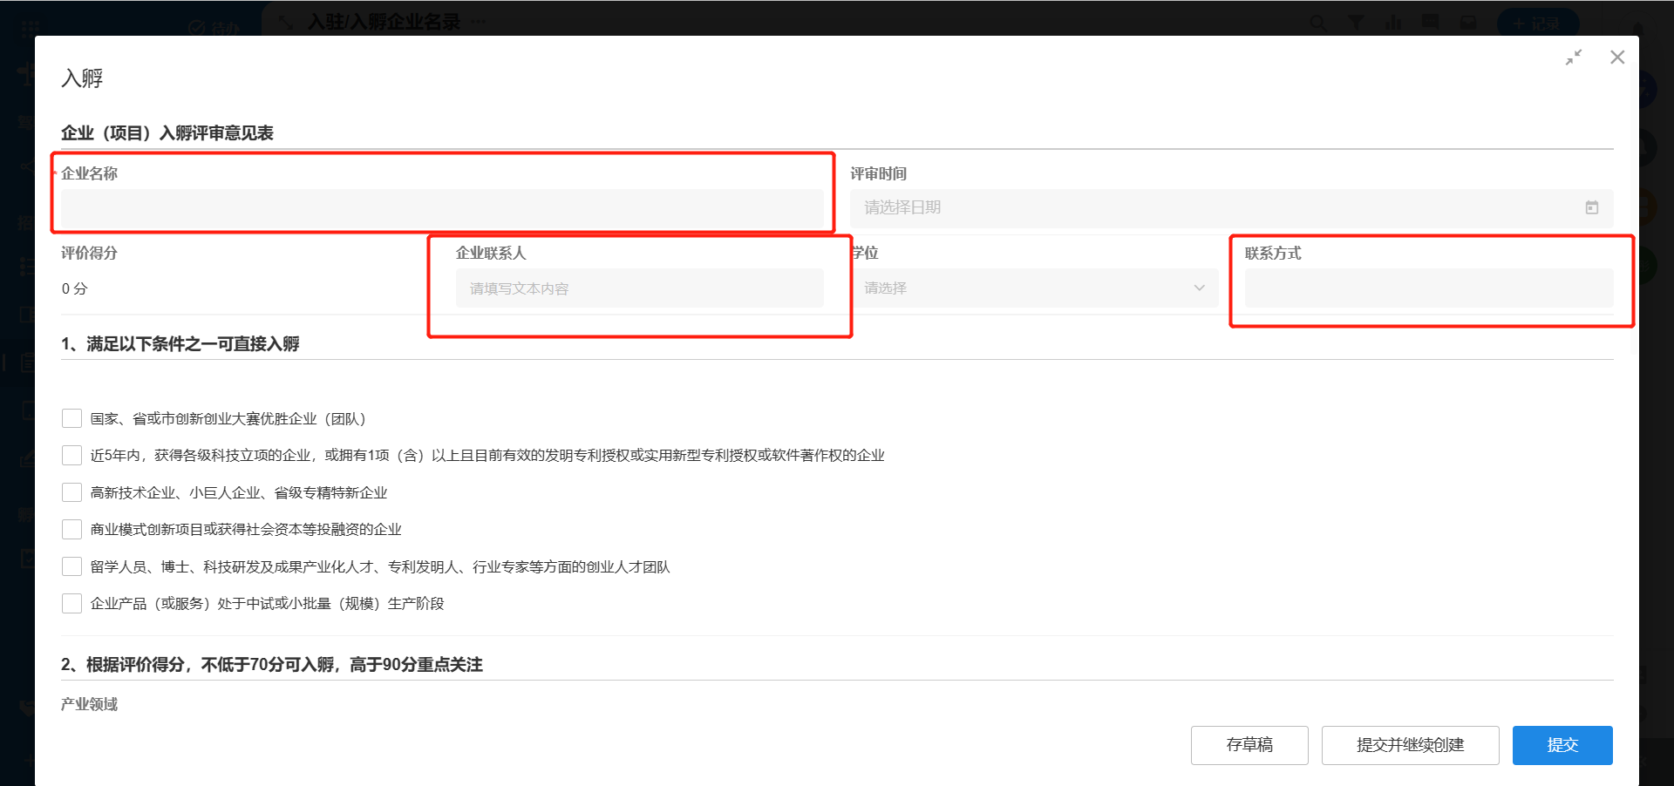Check 国家、省或市创新创业大赛优胜企业 checkbox

[72, 418]
